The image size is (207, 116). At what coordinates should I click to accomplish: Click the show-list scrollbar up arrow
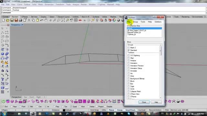coord(161,45)
